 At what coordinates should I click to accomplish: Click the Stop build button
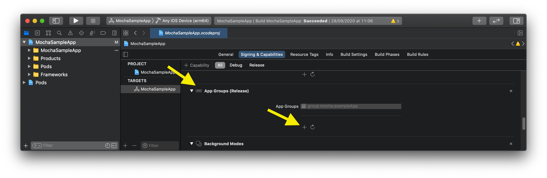tap(93, 21)
